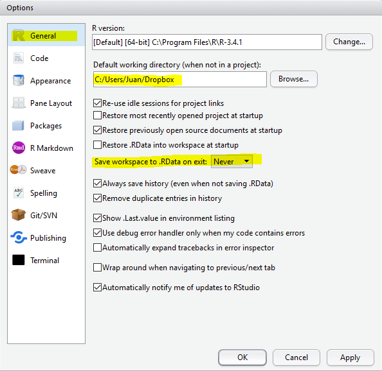
Task: Open the Publishing sync icon
Action: tap(19, 237)
